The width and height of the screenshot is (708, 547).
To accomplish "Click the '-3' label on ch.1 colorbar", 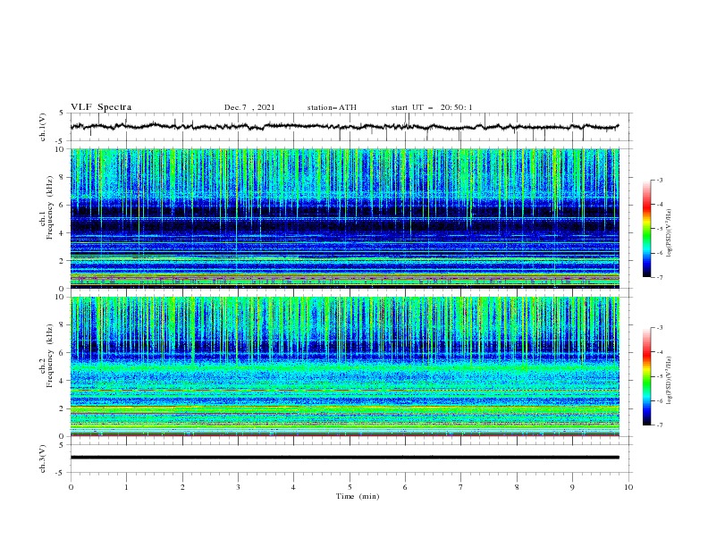I will (x=660, y=180).
